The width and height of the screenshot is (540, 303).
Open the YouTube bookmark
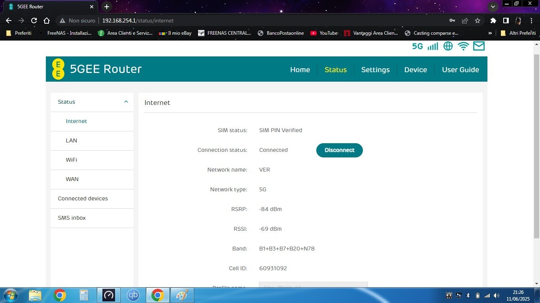[324, 33]
